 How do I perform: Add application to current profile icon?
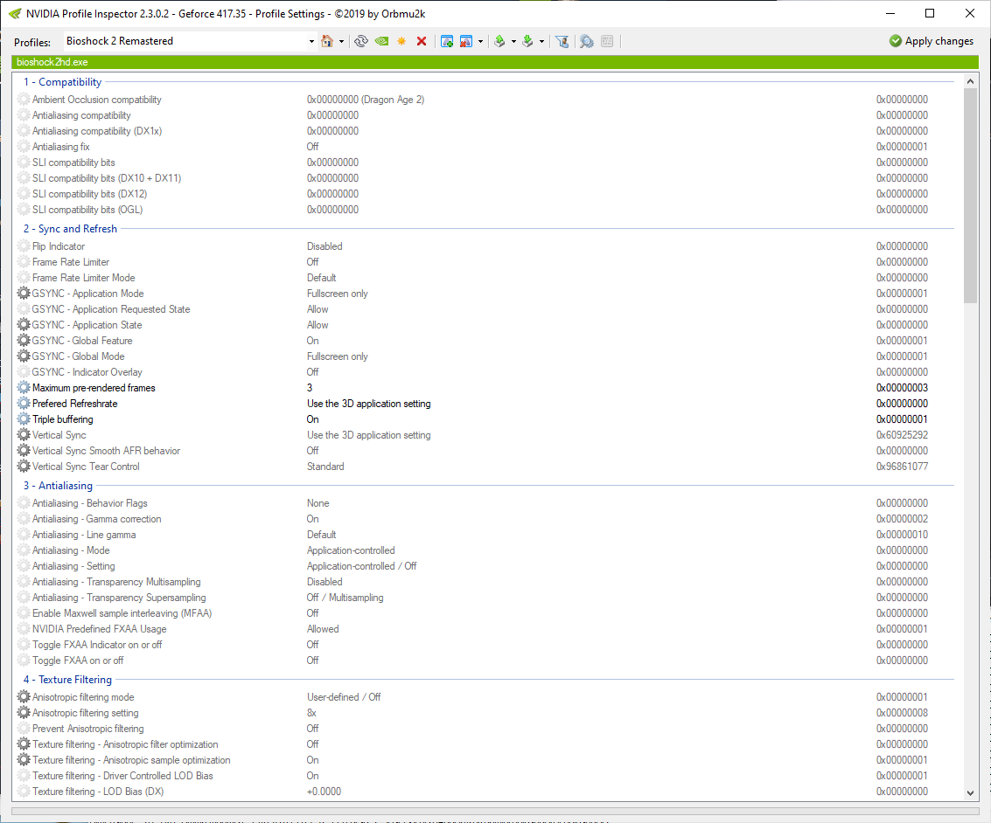pos(447,41)
